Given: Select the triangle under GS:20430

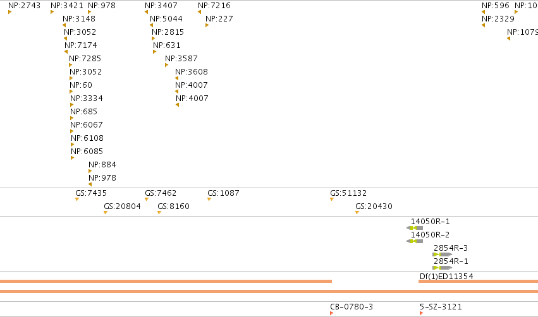Looking at the screenshot, I should click(x=357, y=213).
